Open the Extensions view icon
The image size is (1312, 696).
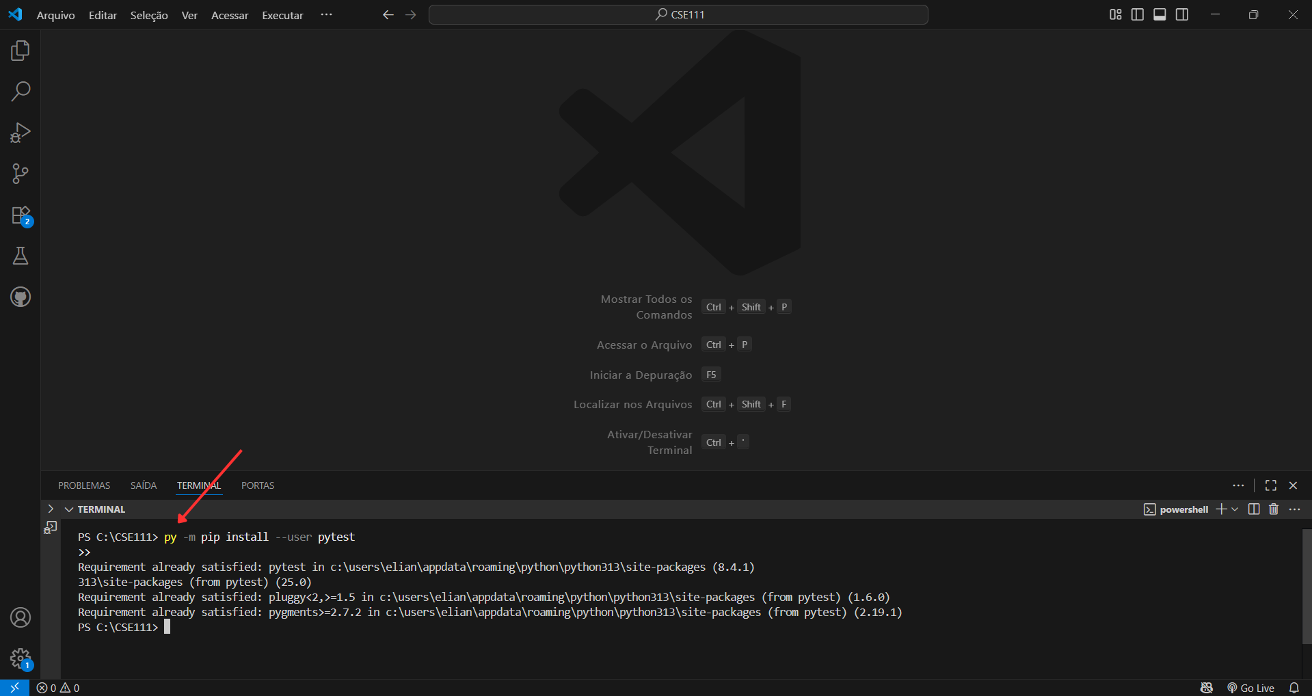pos(21,215)
